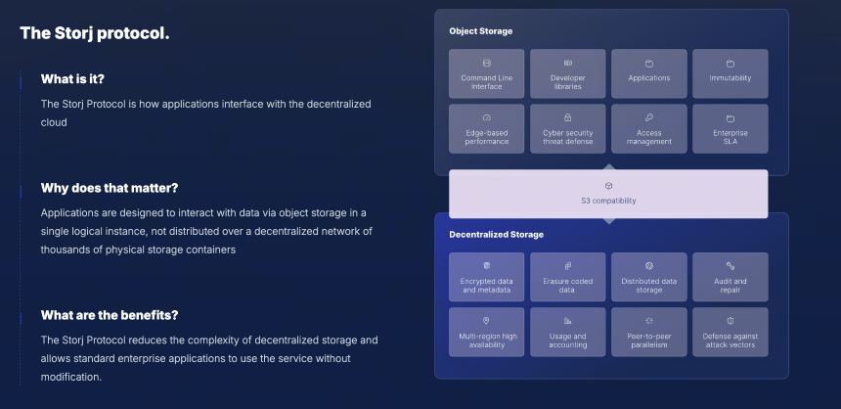Click the Multi-region high availability pin icon
This screenshot has height=409, width=841.
pos(486,320)
